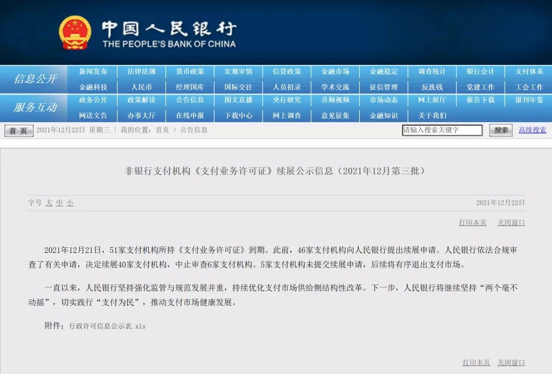Open 图文直播 page
552x374 pixels.
[x=238, y=100]
